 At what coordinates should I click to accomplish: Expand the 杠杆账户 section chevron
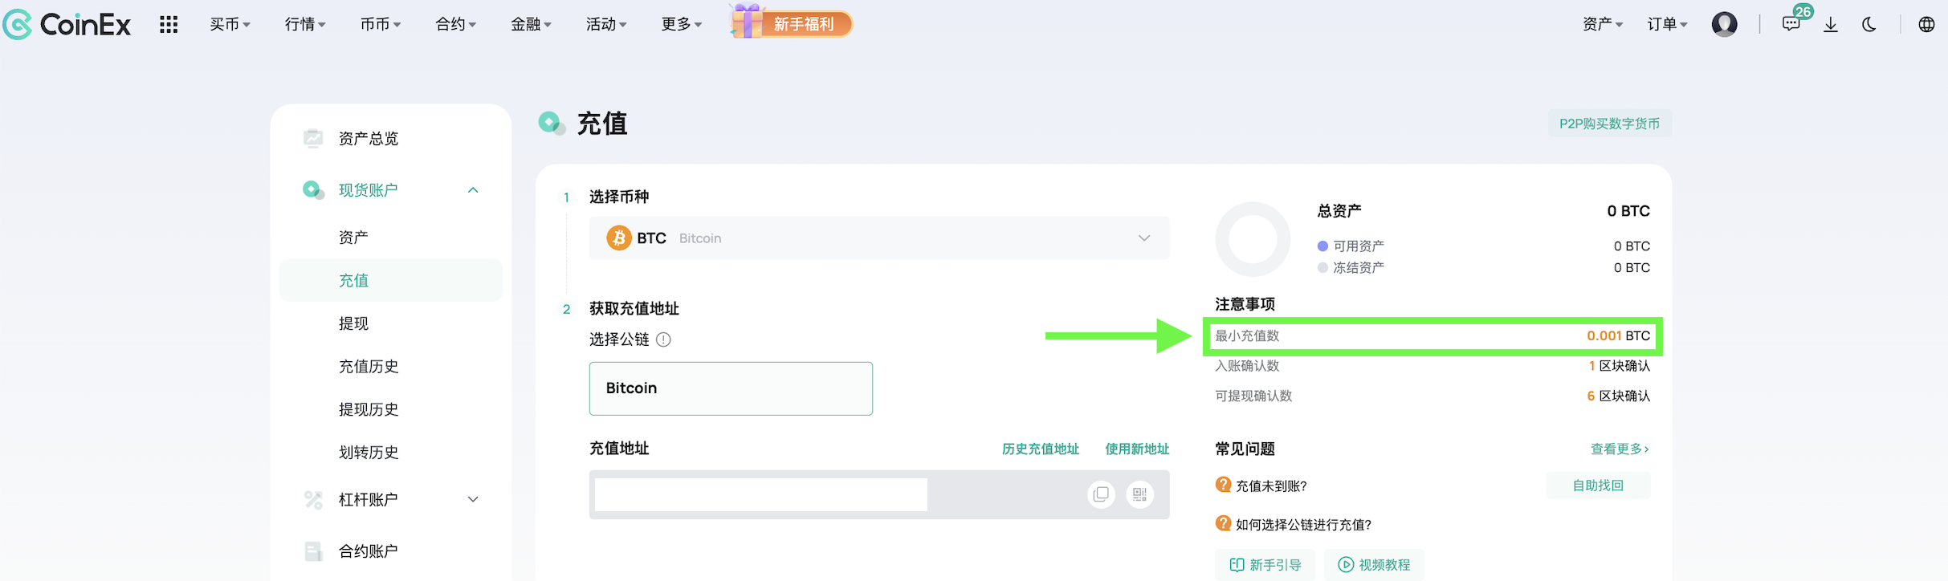pyautogui.click(x=473, y=499)
